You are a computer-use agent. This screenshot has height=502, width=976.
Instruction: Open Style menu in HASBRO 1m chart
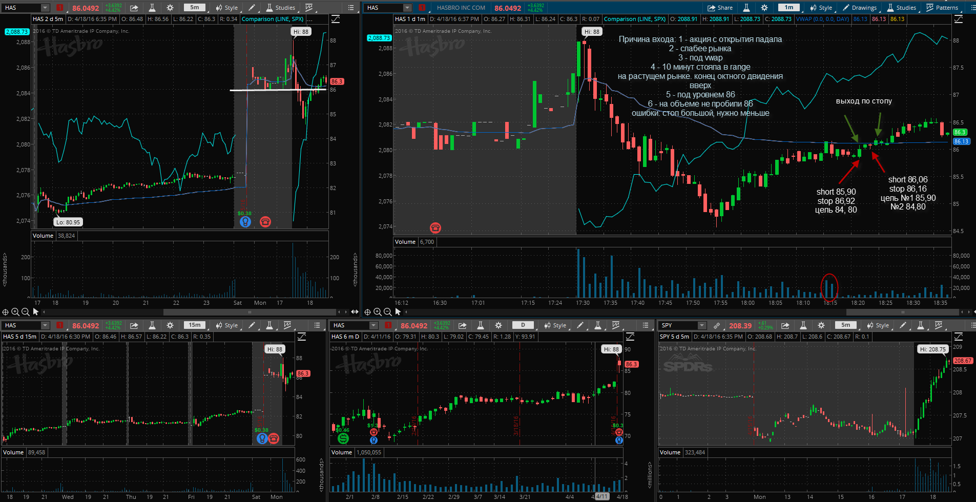[821, 8]
